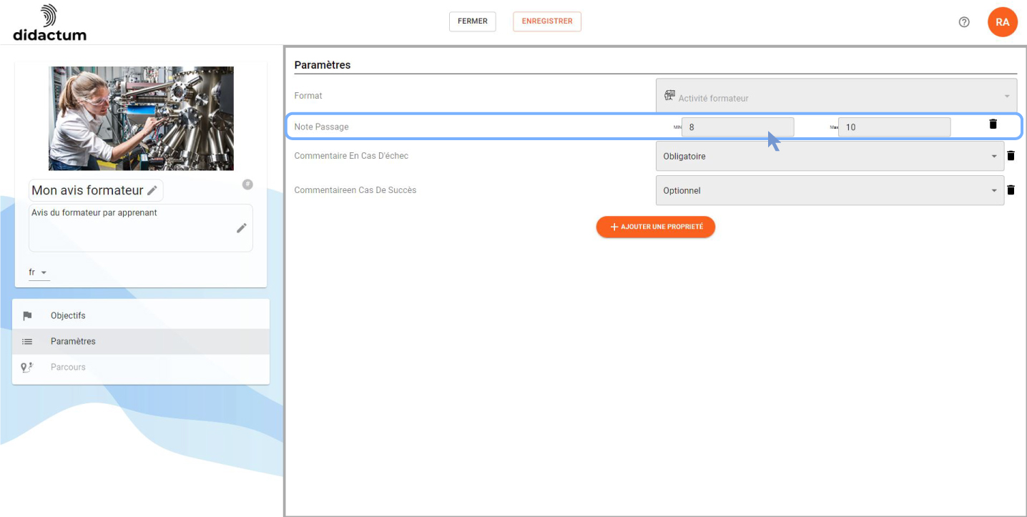This screenshot has height=517, width=1027.
Task: Open the Optionnel dropdown for success comment
Action: [x=830, y=190]
